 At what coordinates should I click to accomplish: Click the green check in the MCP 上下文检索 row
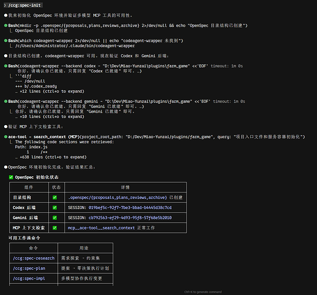click(54, 228)
